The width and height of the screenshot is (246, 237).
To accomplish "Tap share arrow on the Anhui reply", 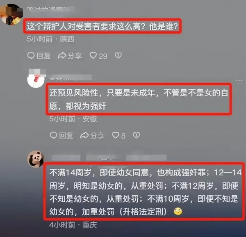I will coord(84,135).
